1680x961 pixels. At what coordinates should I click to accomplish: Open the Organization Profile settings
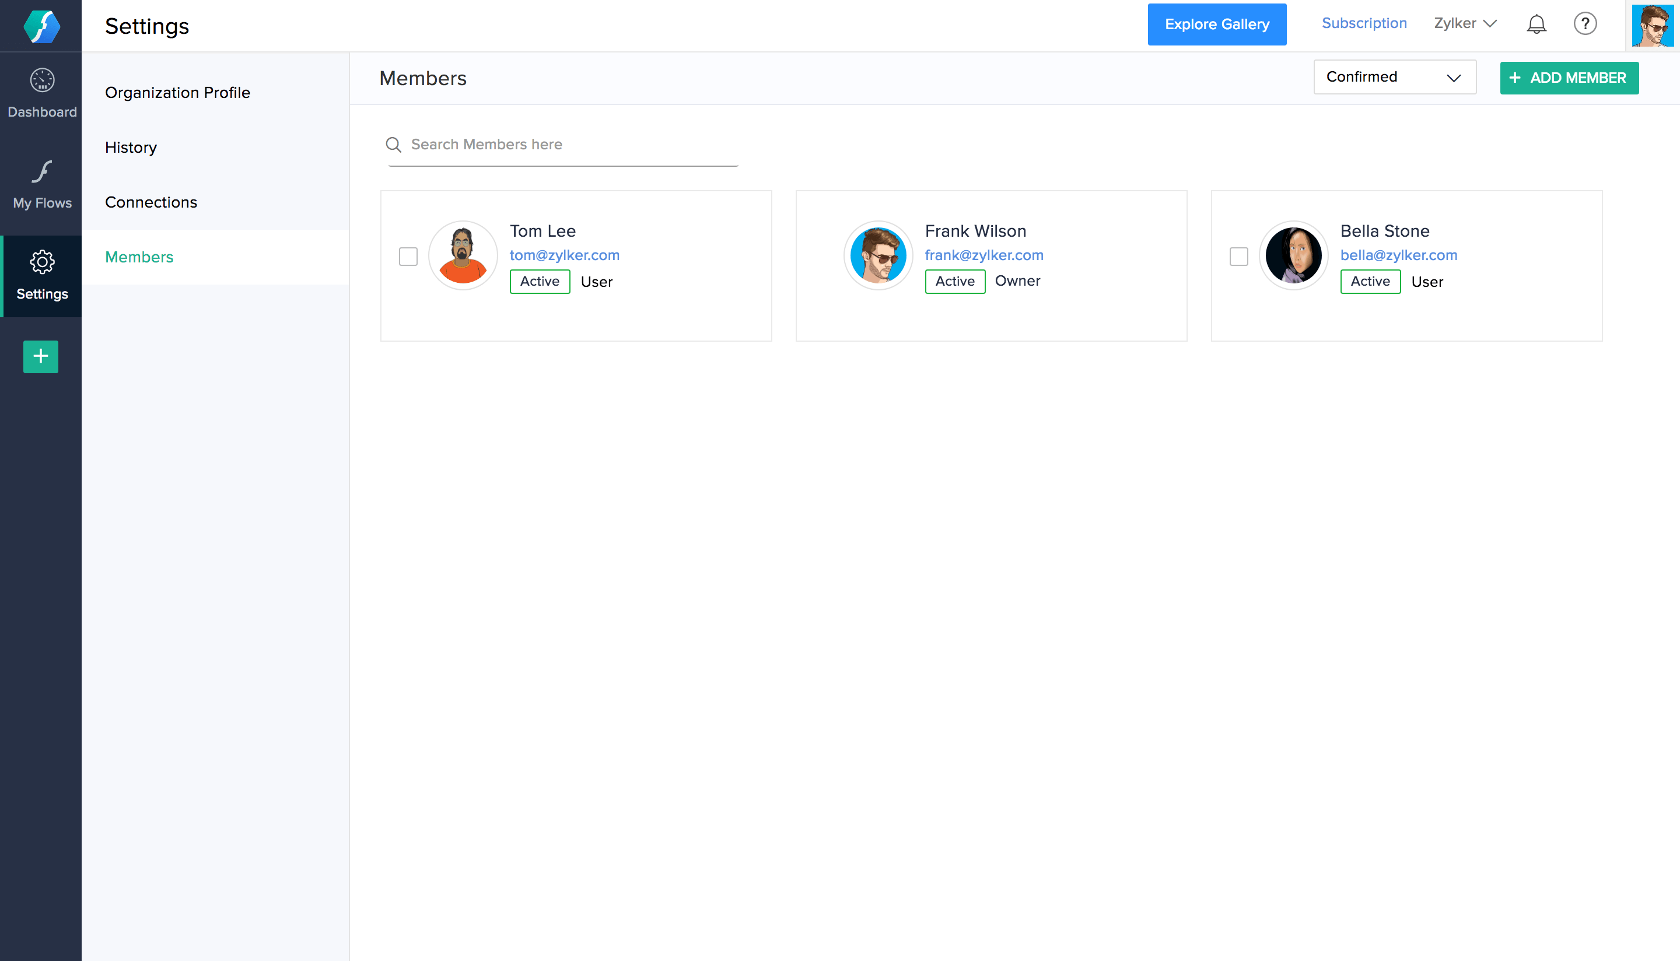[177, 92]
